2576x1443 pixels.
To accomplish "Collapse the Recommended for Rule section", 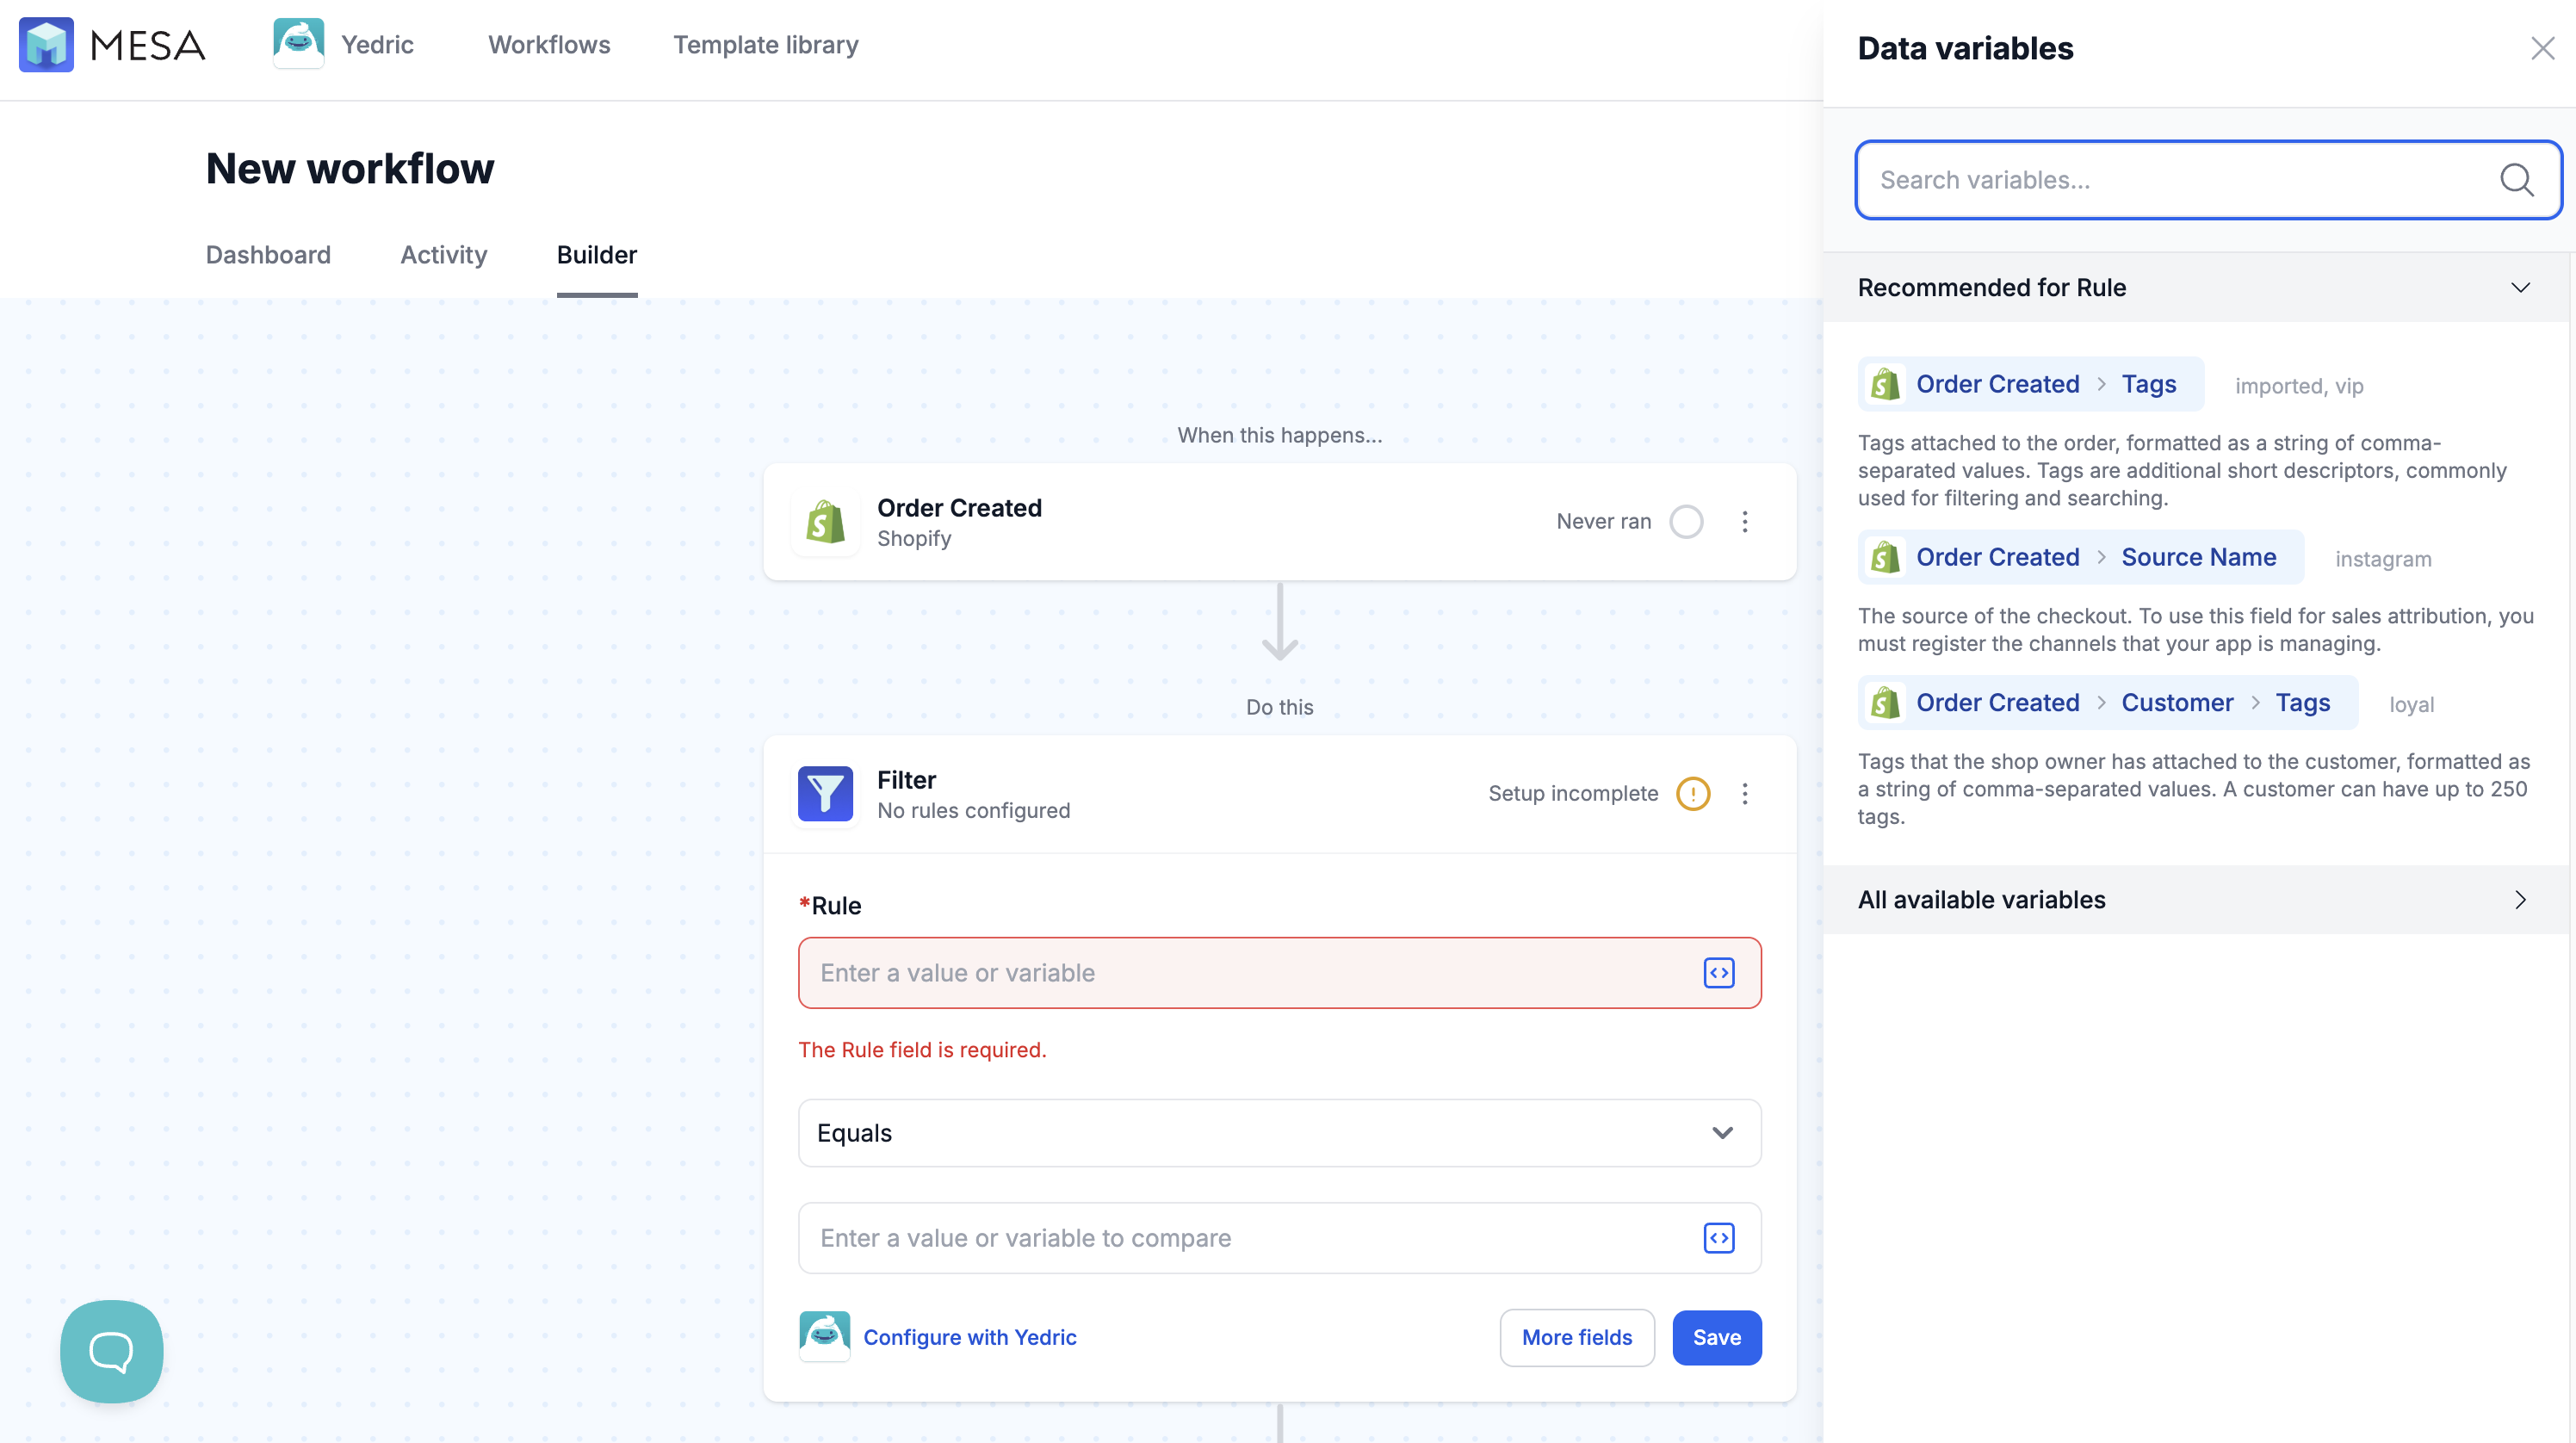I will [2520, 288].
